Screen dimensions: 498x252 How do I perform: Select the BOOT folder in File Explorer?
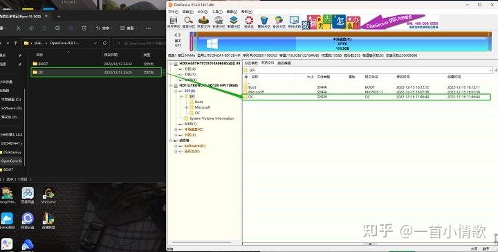[x=96, y=64]
